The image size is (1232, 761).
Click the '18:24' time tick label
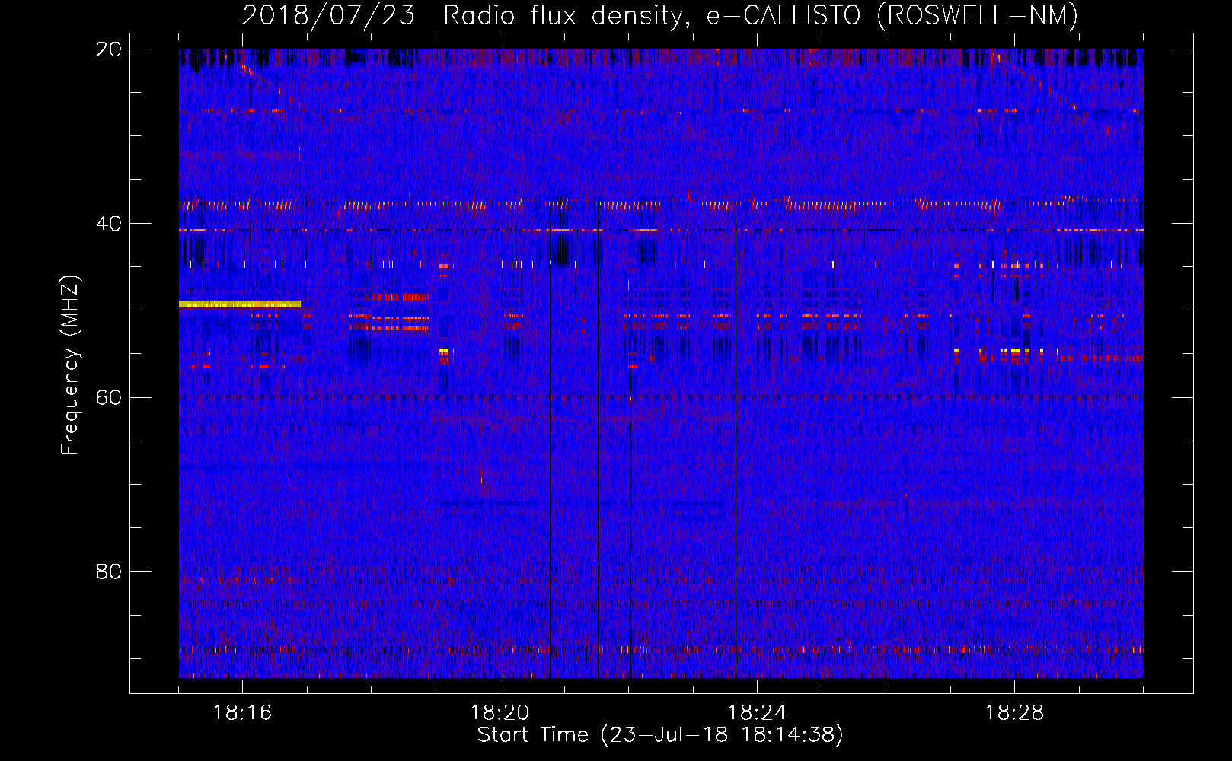tap(757, 713)
